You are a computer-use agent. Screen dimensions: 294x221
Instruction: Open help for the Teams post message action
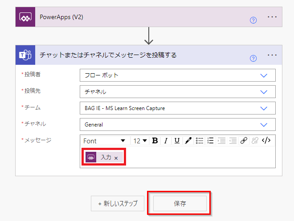253,58
